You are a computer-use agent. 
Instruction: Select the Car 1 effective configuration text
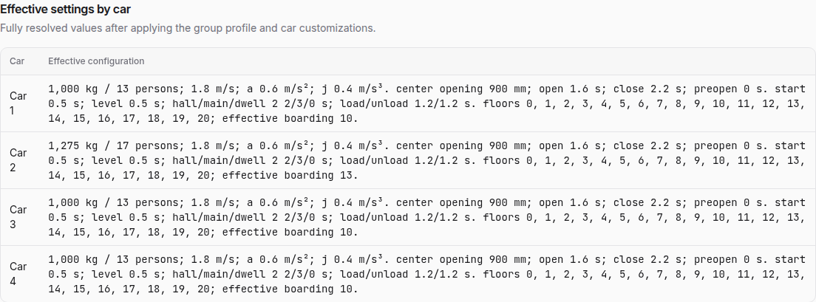coord(426,103)
